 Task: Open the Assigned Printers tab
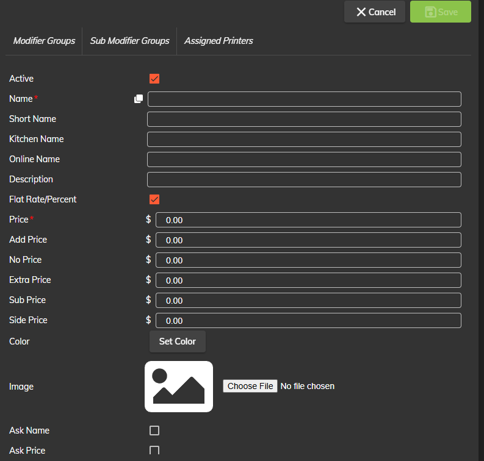219,41
